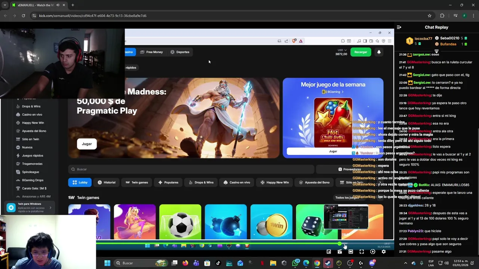Collapse the Chat Replay panel
This screenshot has height=269, width=479.
[x=399, y=27]
